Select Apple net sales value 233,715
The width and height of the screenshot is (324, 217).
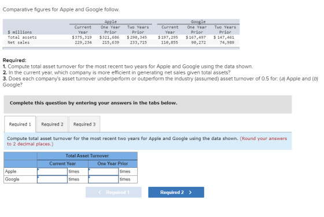pos(138,42)
